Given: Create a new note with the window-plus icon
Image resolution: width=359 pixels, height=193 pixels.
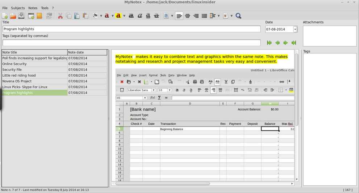Looking at the screenshot, I should point(31,16).
